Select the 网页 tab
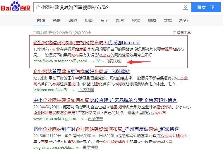The image size is (223, 152). pos(41,20)
